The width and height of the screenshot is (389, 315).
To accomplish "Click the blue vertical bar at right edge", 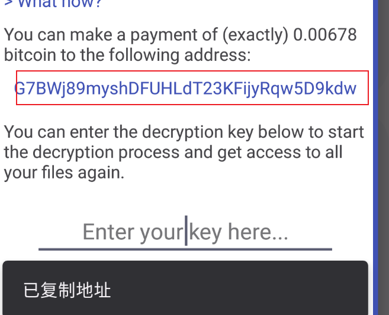I will coord(375,157).
